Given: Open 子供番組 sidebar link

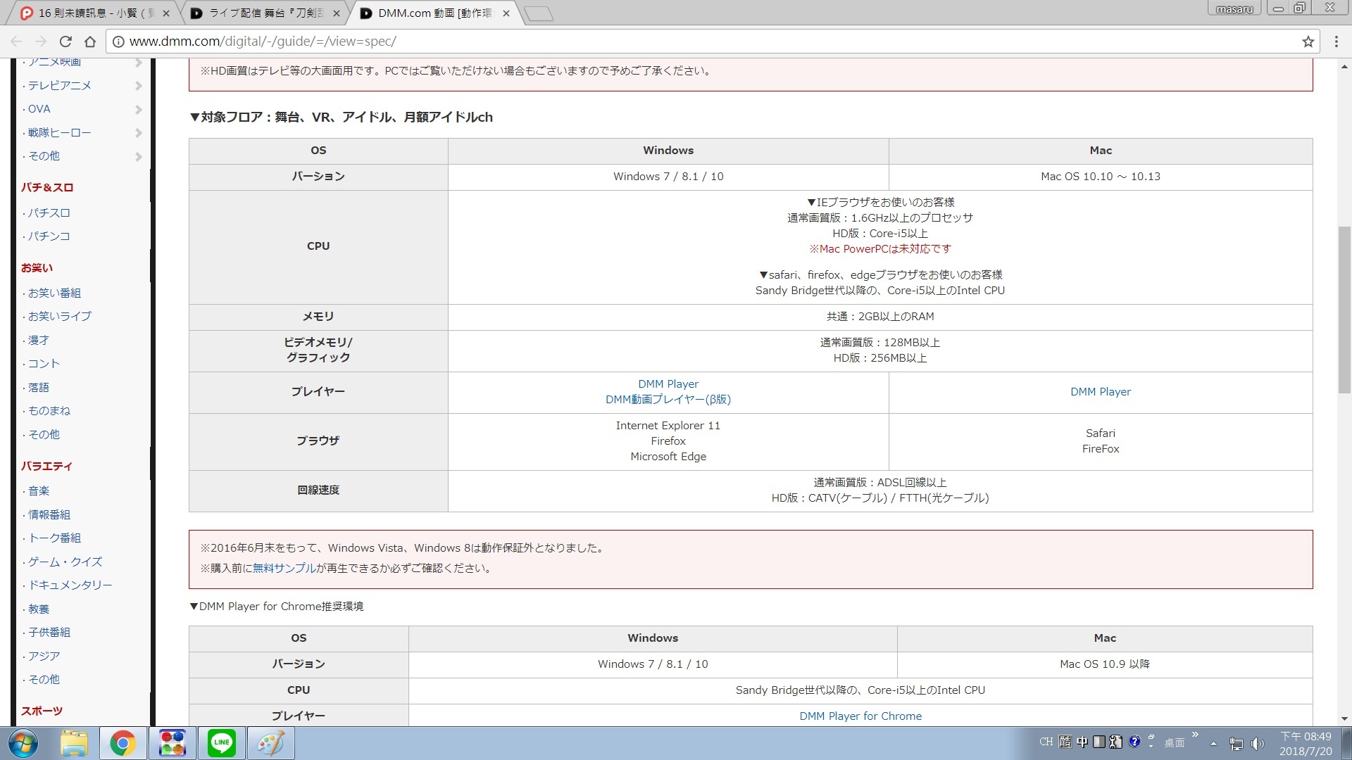Looking at the screenshot, I should coord(49,632).
